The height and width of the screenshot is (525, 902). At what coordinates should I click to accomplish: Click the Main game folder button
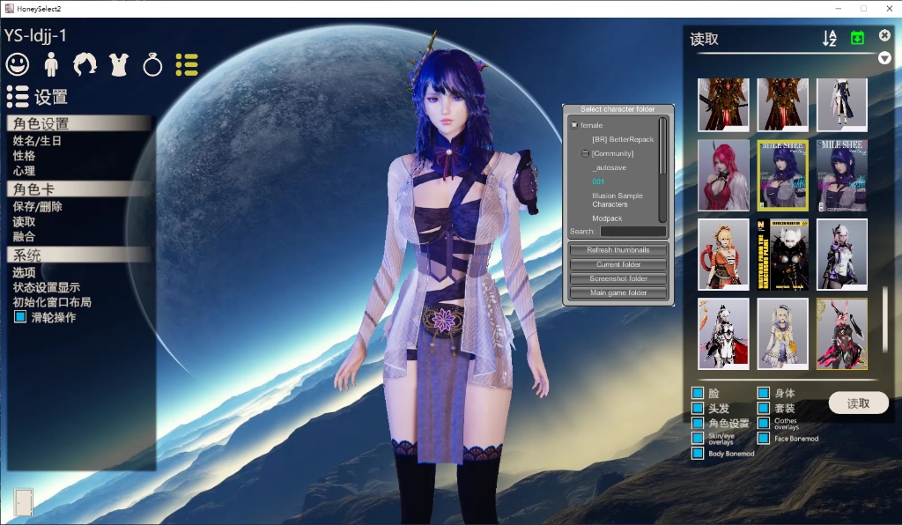[617, 292]
